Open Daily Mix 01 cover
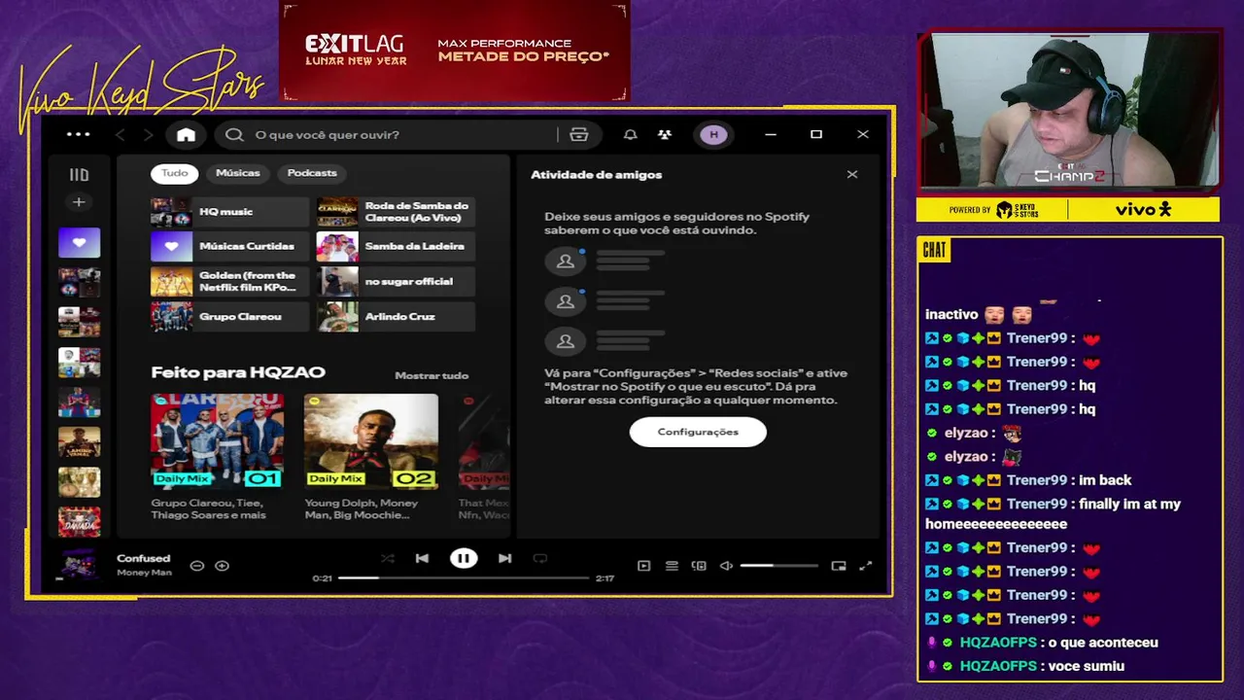1244x700 pixels. [217, 440]
